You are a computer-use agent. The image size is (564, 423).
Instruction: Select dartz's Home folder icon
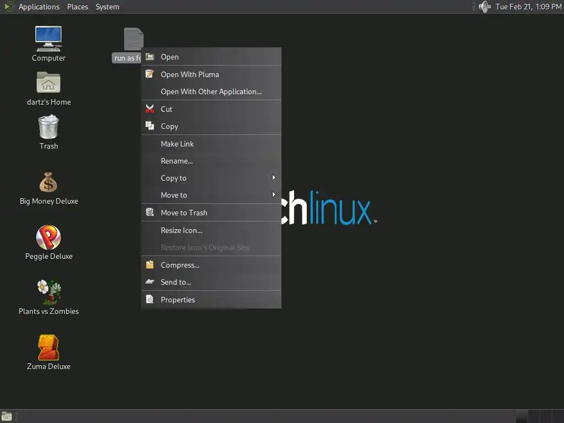click(48, 83)
